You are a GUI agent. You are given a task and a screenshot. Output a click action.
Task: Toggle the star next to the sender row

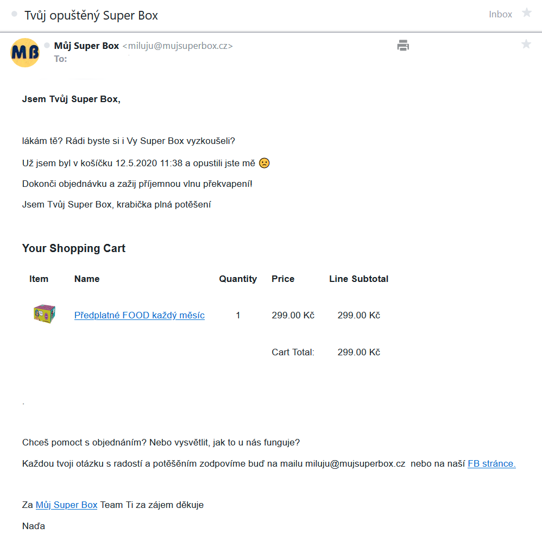coord(526,45)
